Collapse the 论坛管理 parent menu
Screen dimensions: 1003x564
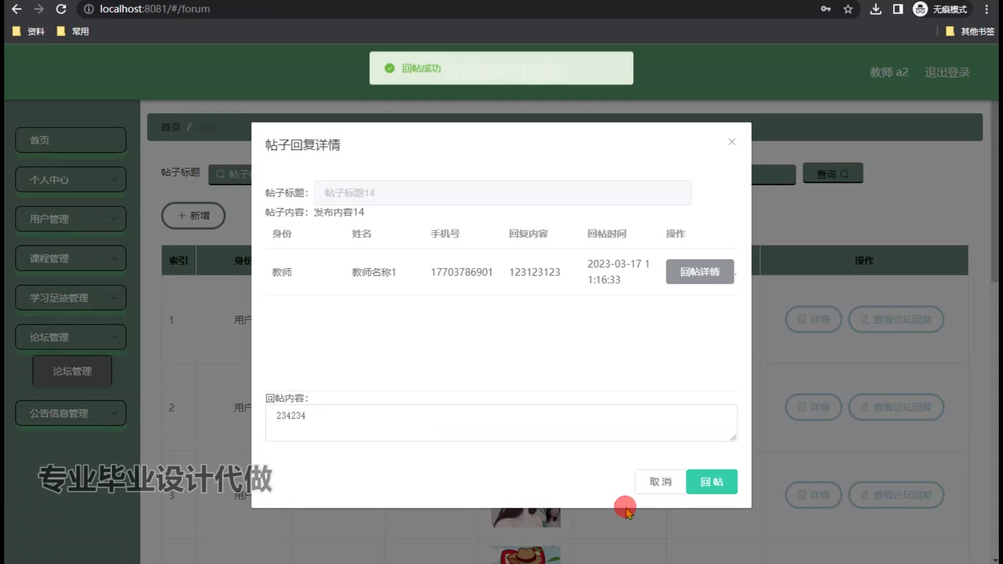(x=71, y=337)
